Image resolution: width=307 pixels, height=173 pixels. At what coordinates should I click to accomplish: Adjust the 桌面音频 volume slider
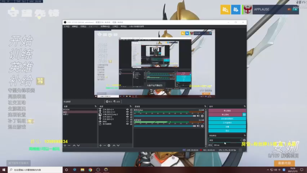click(x=165, y=126)
